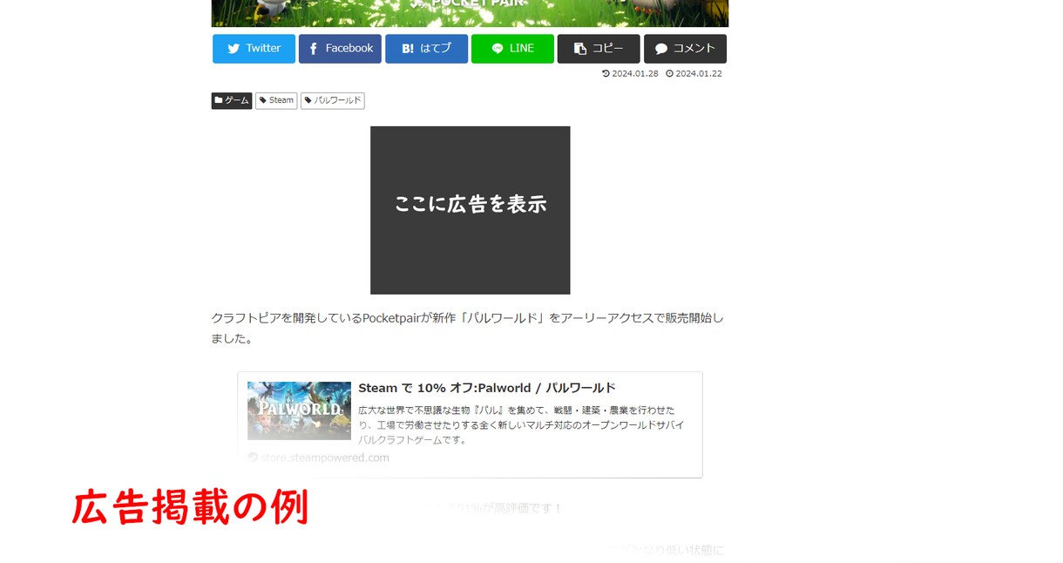This screenshot has width=1063, height=563.
Task: Open the Steam で 10% オフ:Palworld link title
Action: coord(487,388)
